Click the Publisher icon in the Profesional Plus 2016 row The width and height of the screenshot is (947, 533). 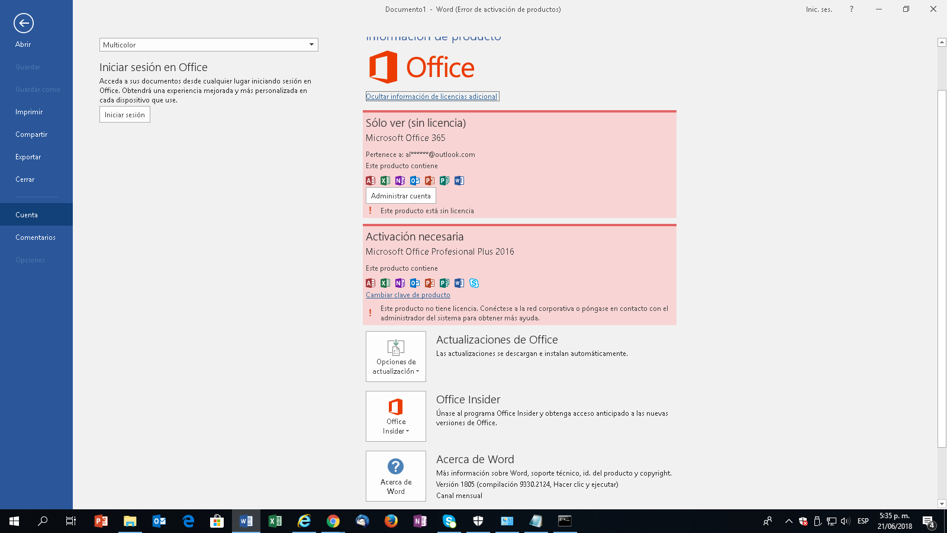click(x=444, y=283)
